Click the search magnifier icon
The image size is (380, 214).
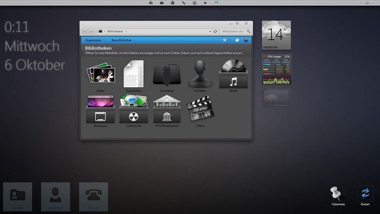tap(249, 32)
